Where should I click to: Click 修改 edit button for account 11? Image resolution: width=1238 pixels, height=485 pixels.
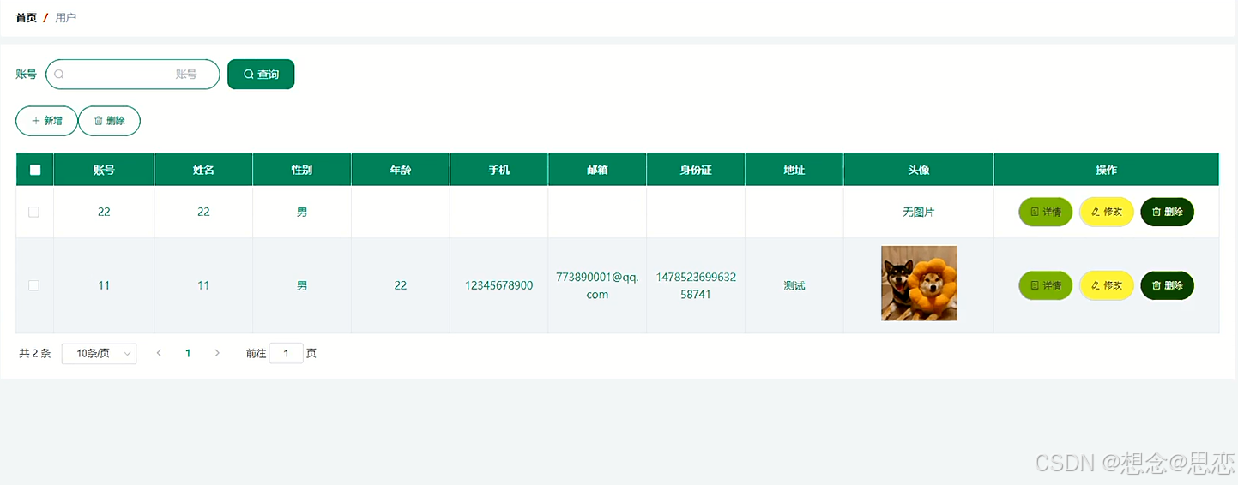(x=1107, y=285)
